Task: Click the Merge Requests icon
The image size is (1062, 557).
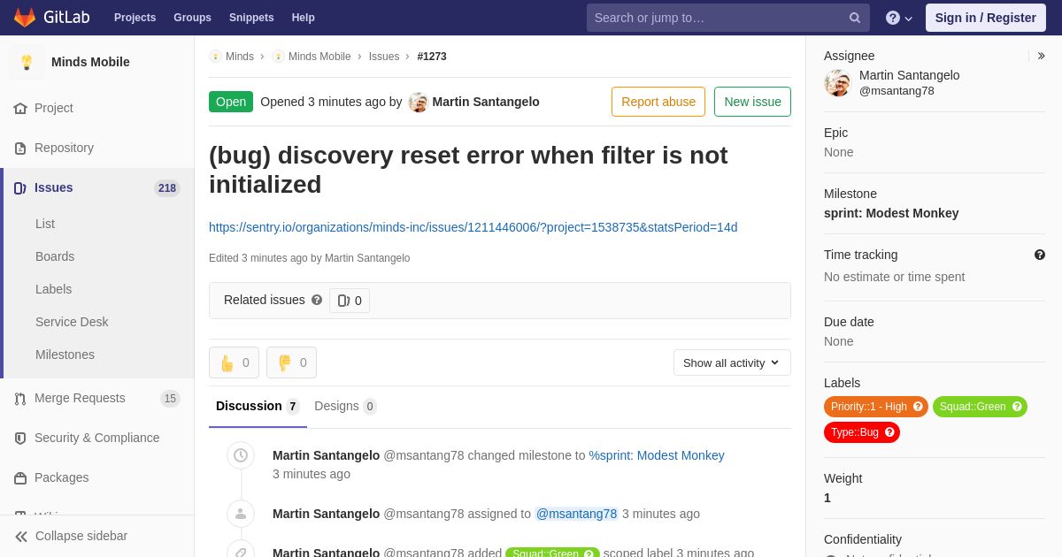Action: pos(20,398)
